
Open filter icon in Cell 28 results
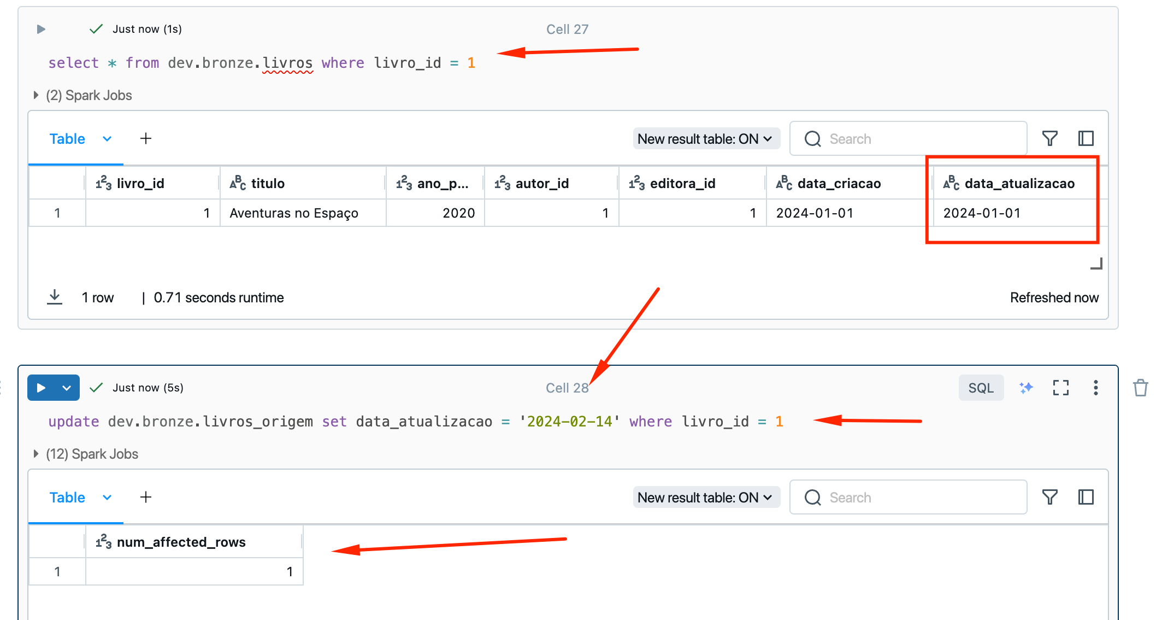pos(1049,498)
